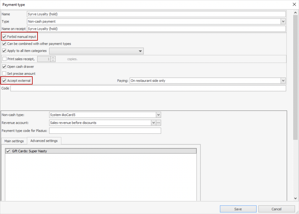Close the Payment type dialog window
Viewport: 299px width, 214px height.
pos(294,5)
